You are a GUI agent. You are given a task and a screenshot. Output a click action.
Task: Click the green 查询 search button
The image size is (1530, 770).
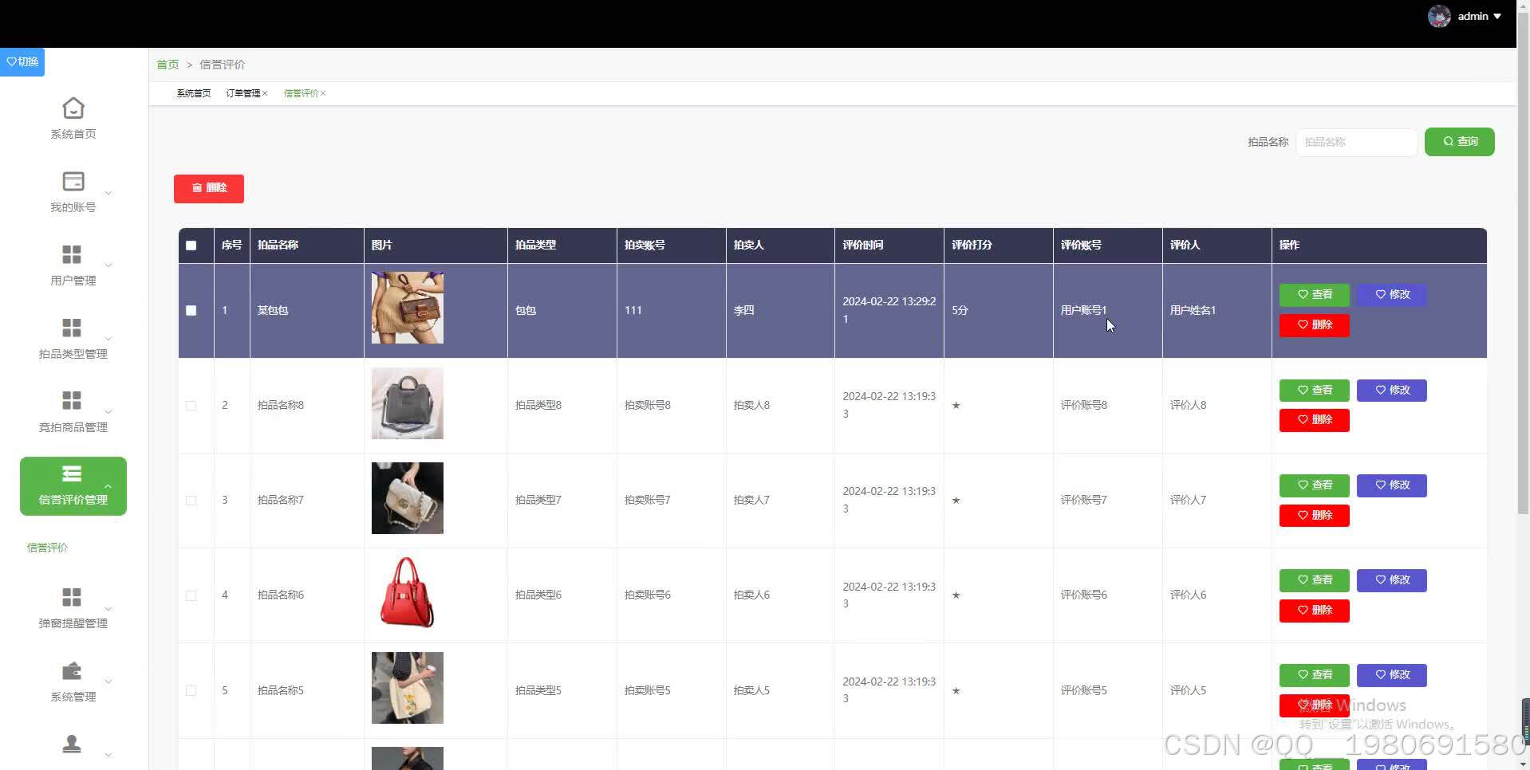(x=1459, y=142)
